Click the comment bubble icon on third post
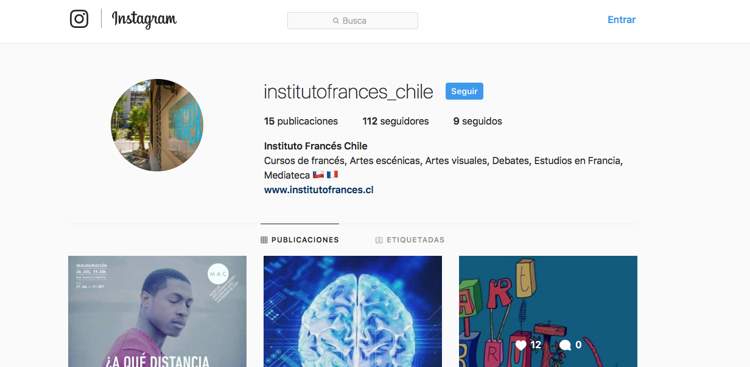The image size is (750, 367). point(566,345)
